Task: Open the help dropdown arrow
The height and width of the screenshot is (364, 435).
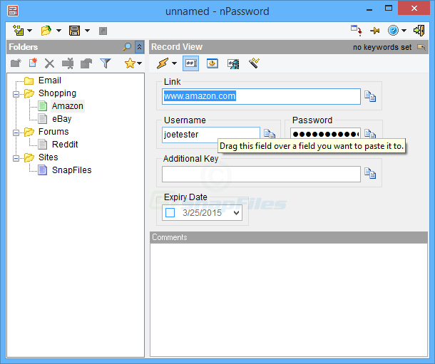Action: (404, 31)
